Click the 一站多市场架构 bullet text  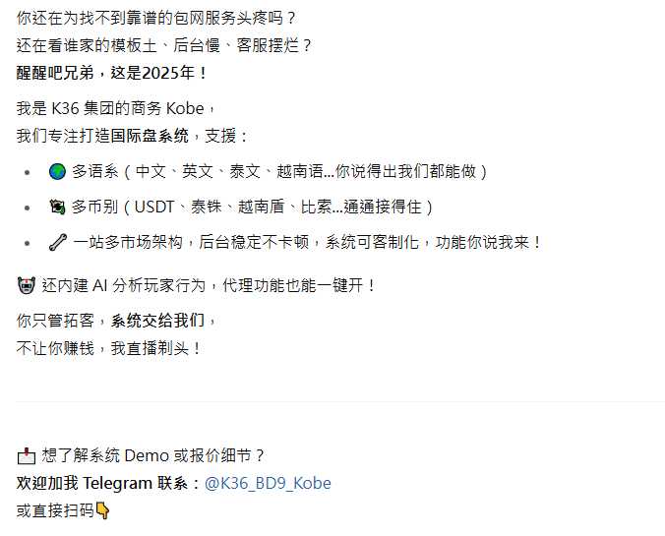tap(307, 243)
